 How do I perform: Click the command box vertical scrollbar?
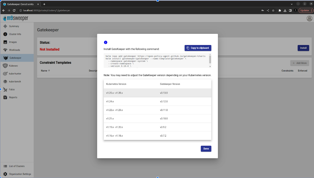210,60
